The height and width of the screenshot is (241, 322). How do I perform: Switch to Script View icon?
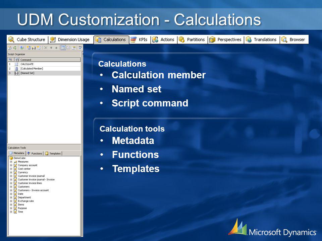(68, 48)
